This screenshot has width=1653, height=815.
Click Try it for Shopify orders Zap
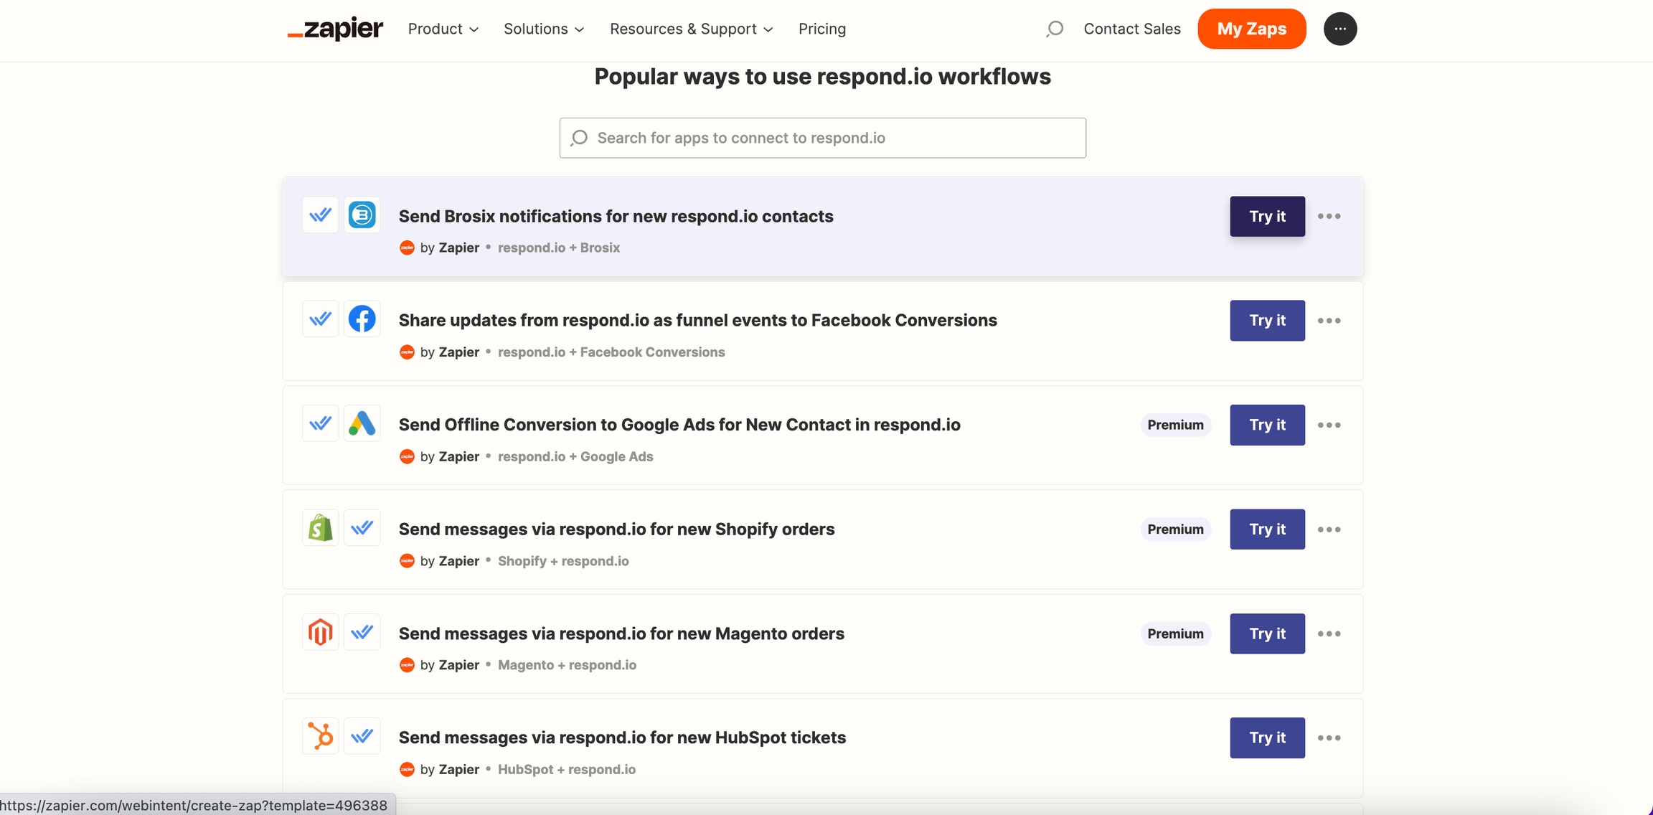pos(1267,529)
